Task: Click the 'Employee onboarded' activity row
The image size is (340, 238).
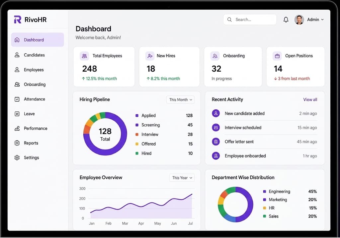Action: (x=264, y=156)
